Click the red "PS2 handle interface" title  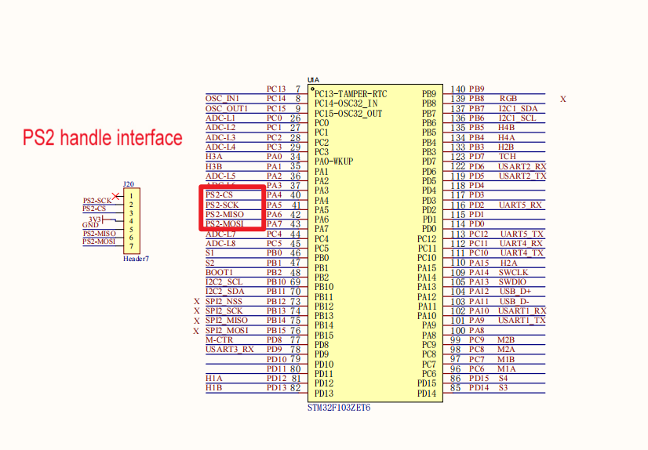click(103, 138)
